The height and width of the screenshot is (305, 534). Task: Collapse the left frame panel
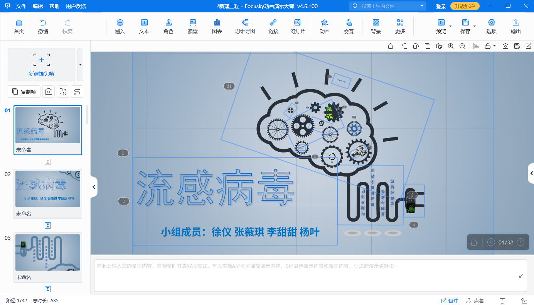94,187
